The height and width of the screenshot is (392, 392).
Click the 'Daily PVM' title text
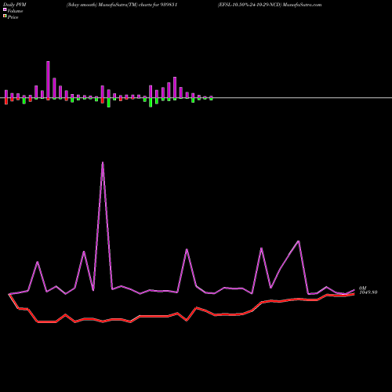[x=15, y=5]
